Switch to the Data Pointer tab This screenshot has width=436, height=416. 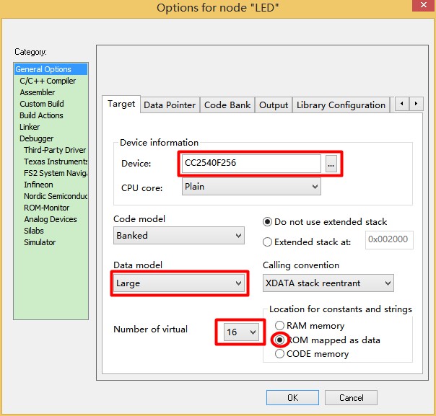pos(170,105)
